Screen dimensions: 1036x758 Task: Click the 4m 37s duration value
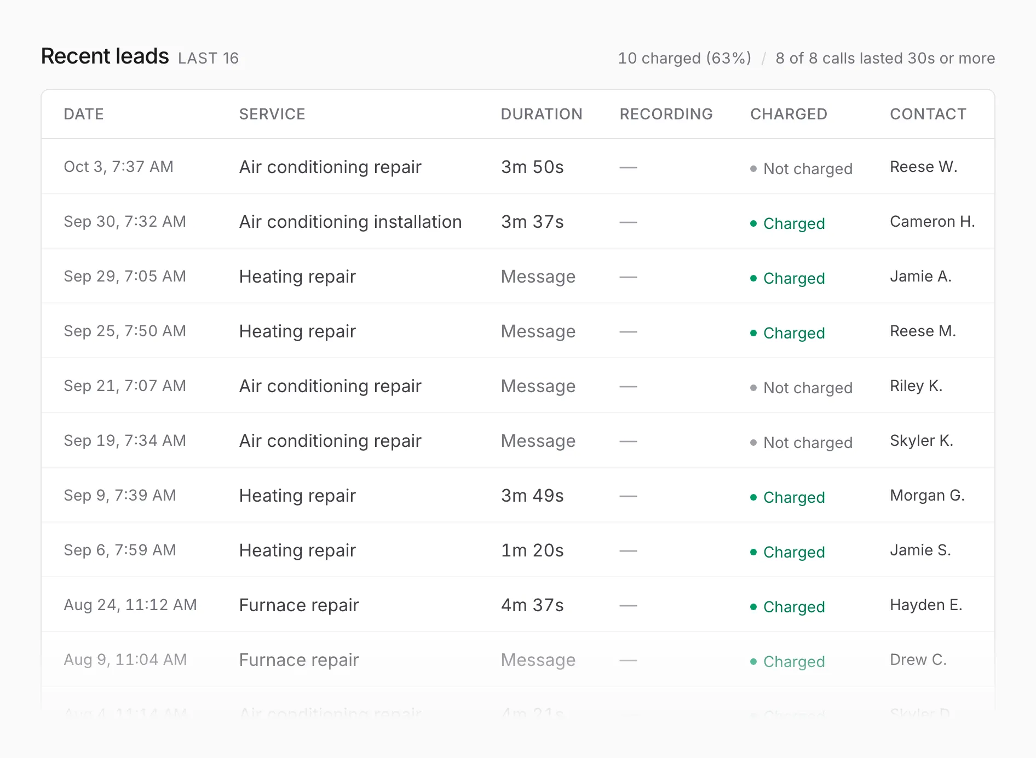point(532,605)
